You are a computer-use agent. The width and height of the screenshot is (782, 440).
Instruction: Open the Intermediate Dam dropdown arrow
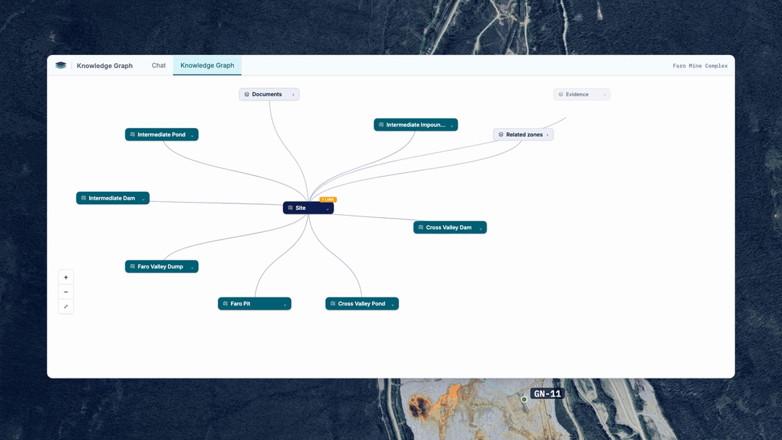point(143,199)
